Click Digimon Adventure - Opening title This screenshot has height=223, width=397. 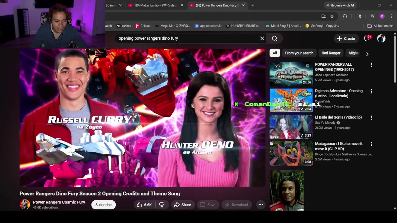[x=339, y=93]
